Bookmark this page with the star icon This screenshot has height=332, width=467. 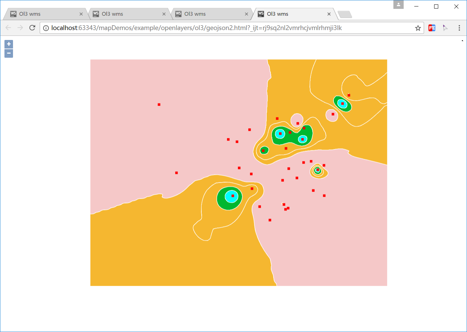[418, 28]
